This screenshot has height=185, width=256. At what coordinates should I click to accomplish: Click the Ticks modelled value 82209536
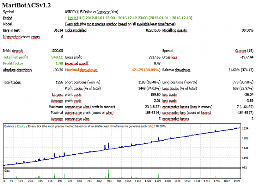click(153, 30)
